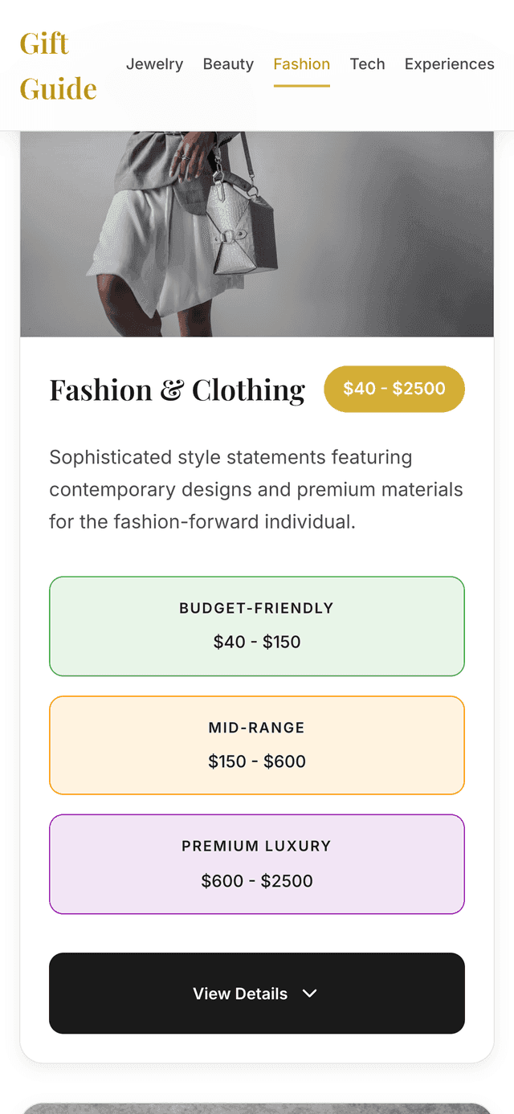Open the Experiences tab
Viewport: 514px width, 1114px height.
[449, 64]
